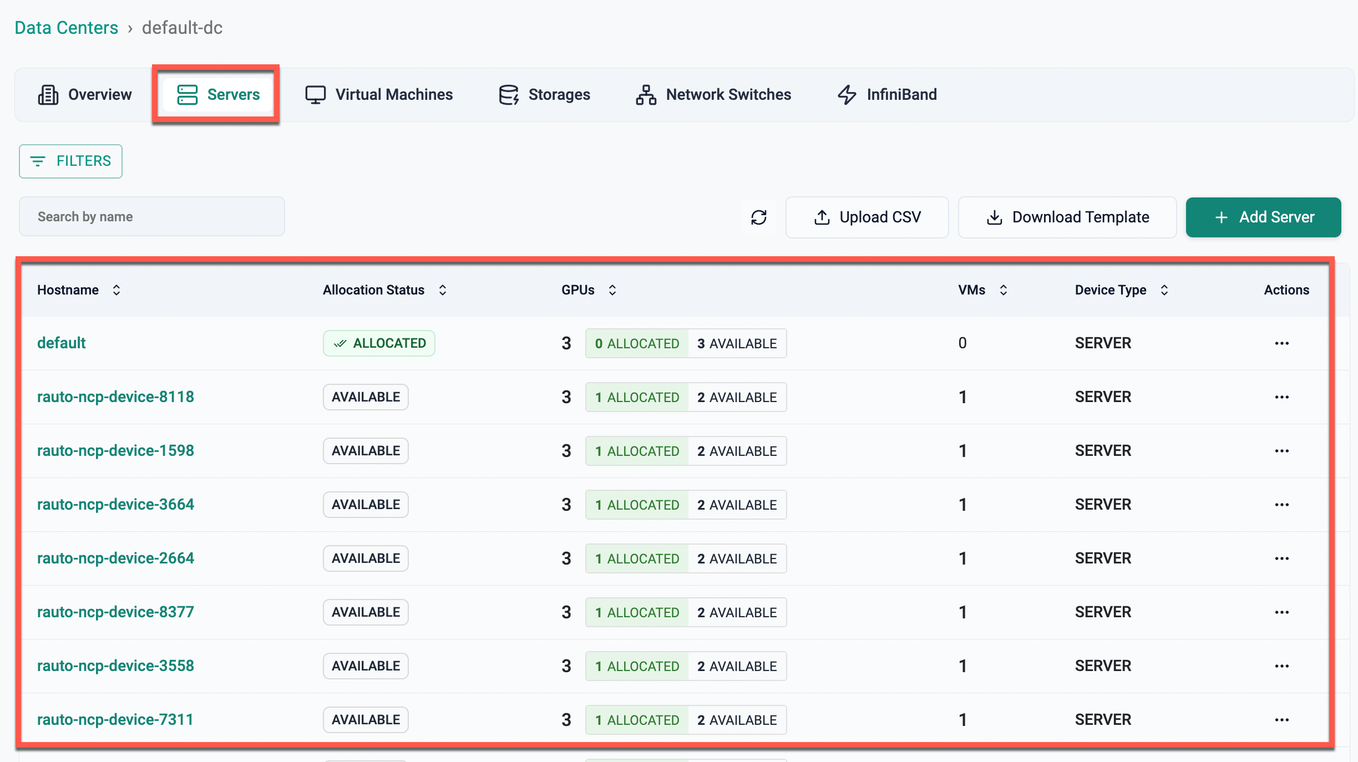Click '1 ALLOCATED' badge for rauto-ncp-device-1598
This screenshot has width=1358, height=762.
(x=637, y=451)
